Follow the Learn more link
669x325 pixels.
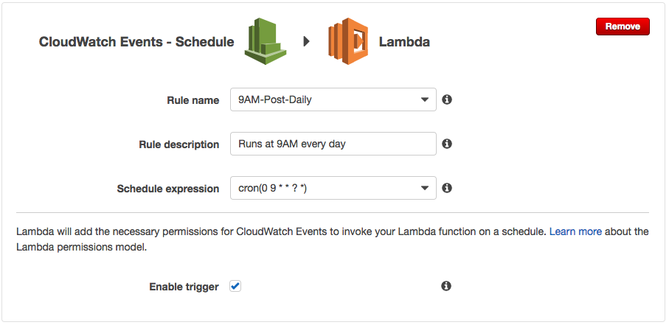point(575,231)
